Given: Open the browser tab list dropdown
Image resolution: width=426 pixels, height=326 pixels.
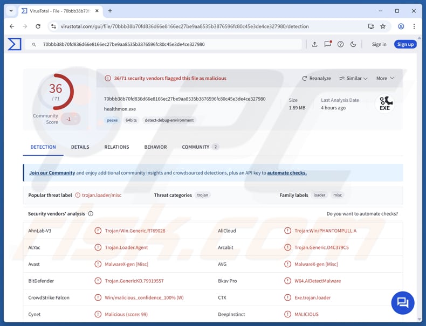Looking at the screenshot, I should click(11, 11).
